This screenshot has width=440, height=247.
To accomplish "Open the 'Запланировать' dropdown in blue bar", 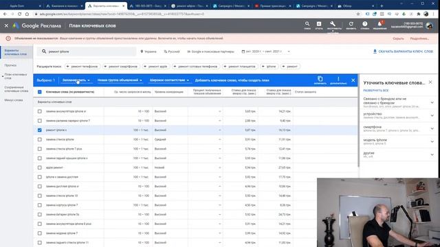I will 76,80.
